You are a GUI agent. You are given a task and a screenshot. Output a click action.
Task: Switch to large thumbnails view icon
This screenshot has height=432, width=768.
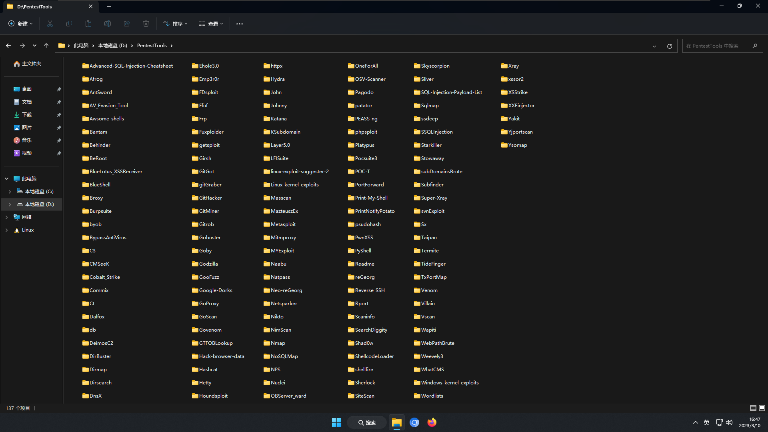(762, 408)
